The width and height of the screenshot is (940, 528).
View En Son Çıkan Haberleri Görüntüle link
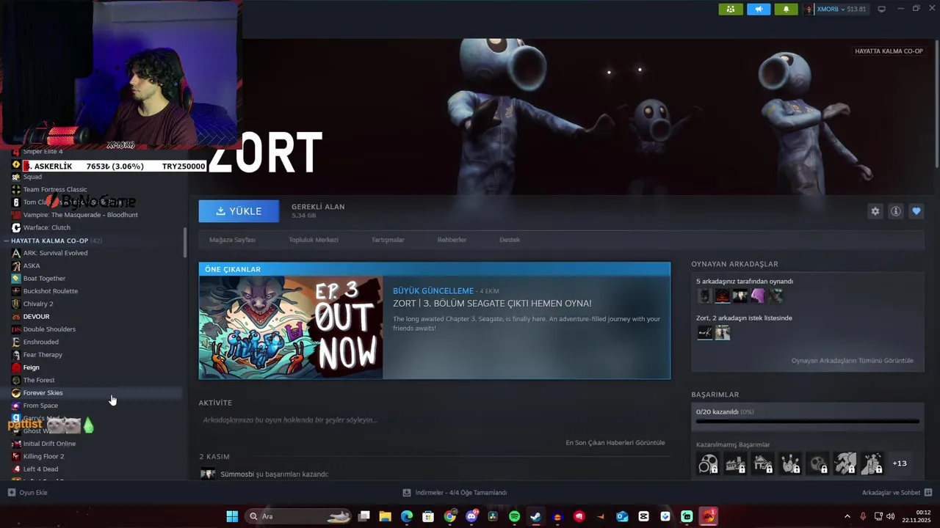615,443
